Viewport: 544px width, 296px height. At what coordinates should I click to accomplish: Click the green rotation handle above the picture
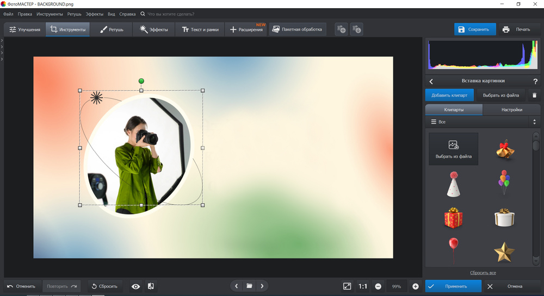pyautogui.click(x=141, y=81)
